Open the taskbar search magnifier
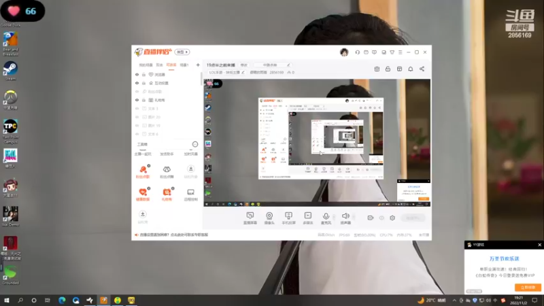544x306 pixels. [x=20, y=301]
